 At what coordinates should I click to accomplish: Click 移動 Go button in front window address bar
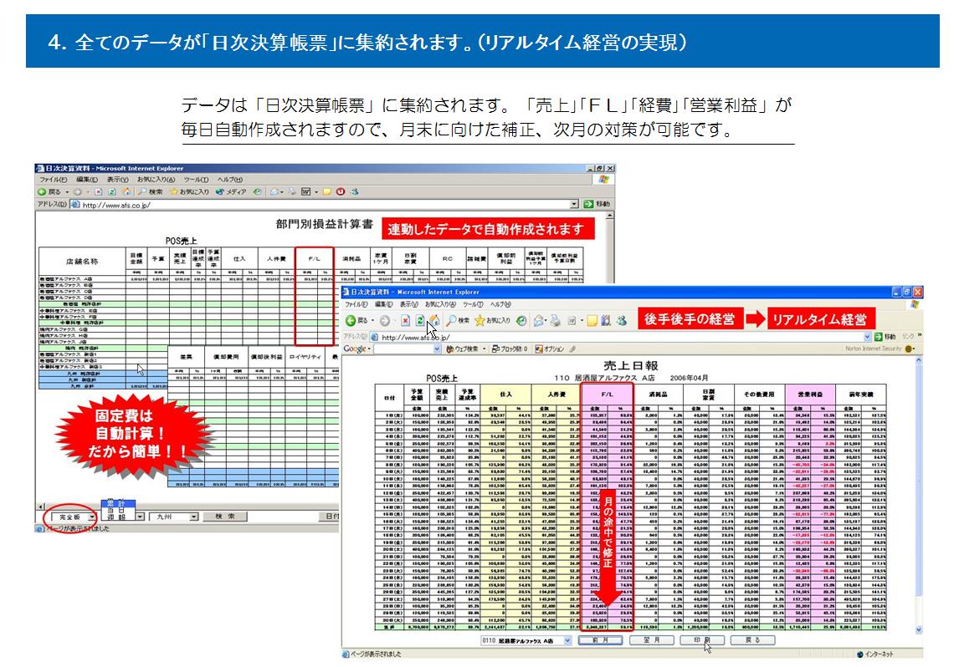coord(886,337)
